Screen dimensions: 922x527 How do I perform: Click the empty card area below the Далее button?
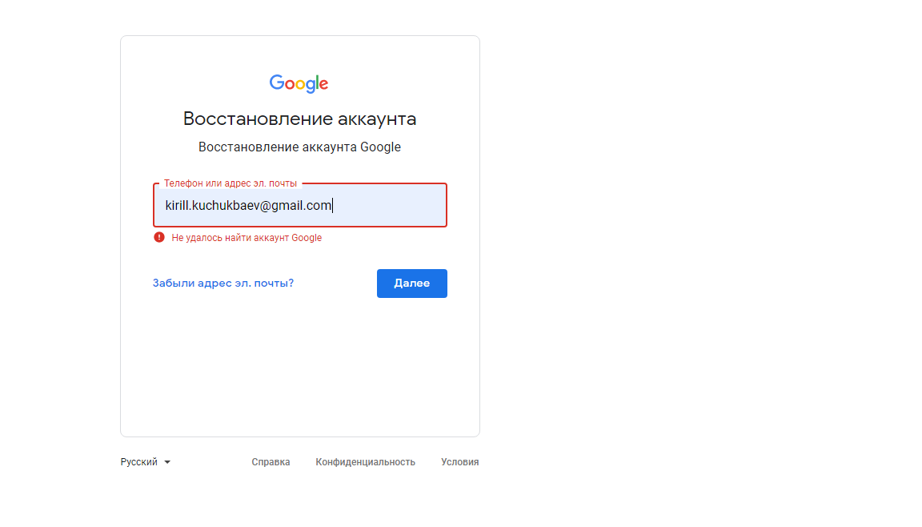point(299,368)
